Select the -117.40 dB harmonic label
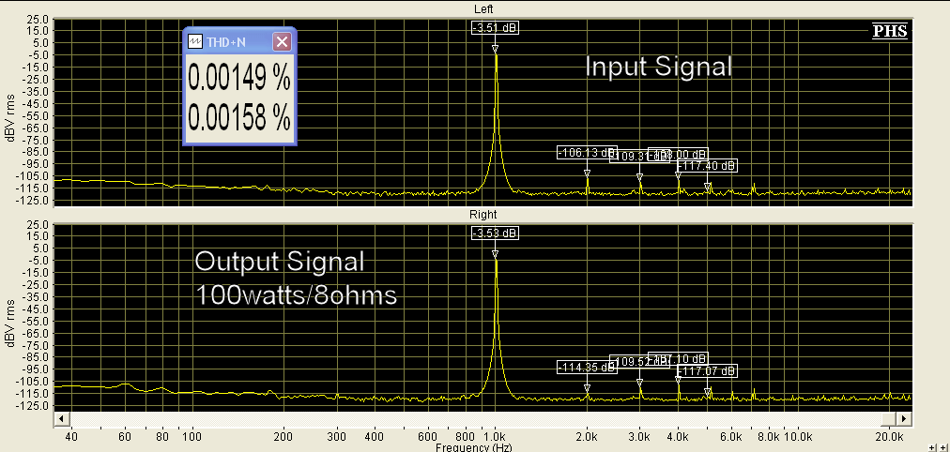This screenshot has height=452, width=950. tap(707, 166)
